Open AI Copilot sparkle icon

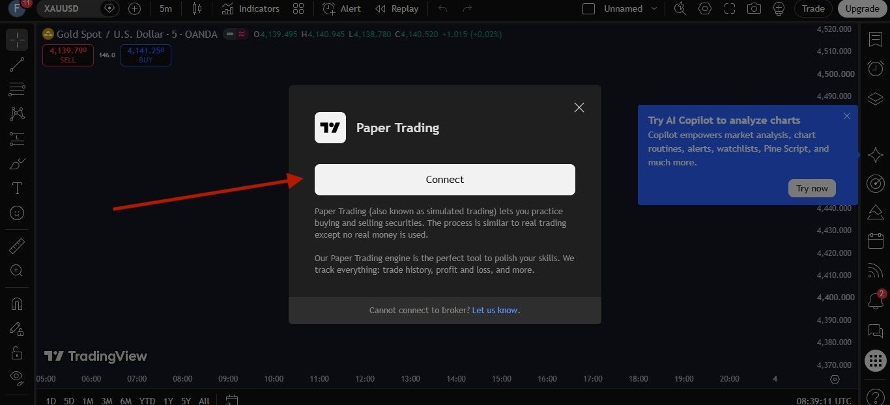pyautogui.click(x=876, y=154)
